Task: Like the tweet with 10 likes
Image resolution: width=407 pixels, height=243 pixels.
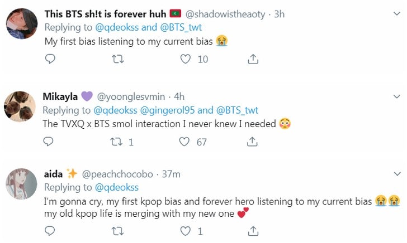Action: (x=185, y=59)
